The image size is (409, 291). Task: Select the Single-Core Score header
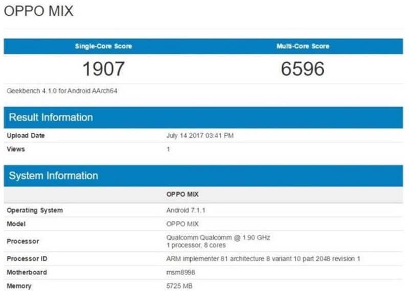[x=104, y=46]
